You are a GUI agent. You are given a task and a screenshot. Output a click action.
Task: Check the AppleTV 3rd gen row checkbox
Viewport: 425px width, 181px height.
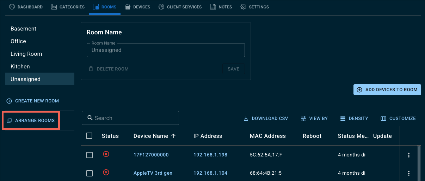(x=90, y=173)
